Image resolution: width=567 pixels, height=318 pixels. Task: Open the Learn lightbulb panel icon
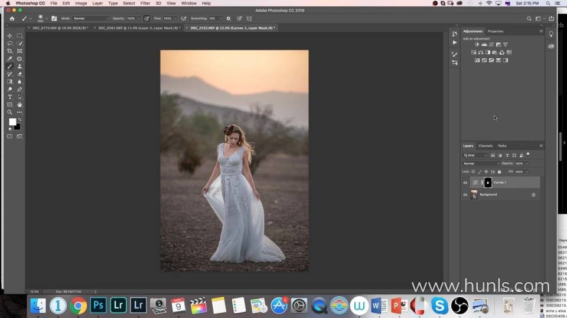click(x=551, y=34)
